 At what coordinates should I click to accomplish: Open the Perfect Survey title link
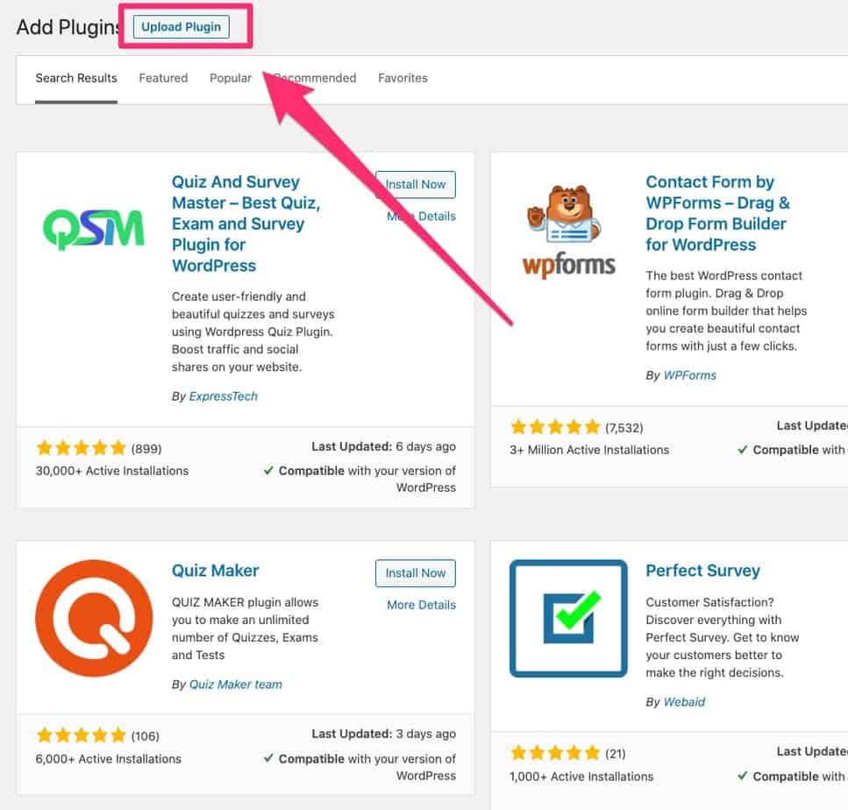(x=702, y=571)
